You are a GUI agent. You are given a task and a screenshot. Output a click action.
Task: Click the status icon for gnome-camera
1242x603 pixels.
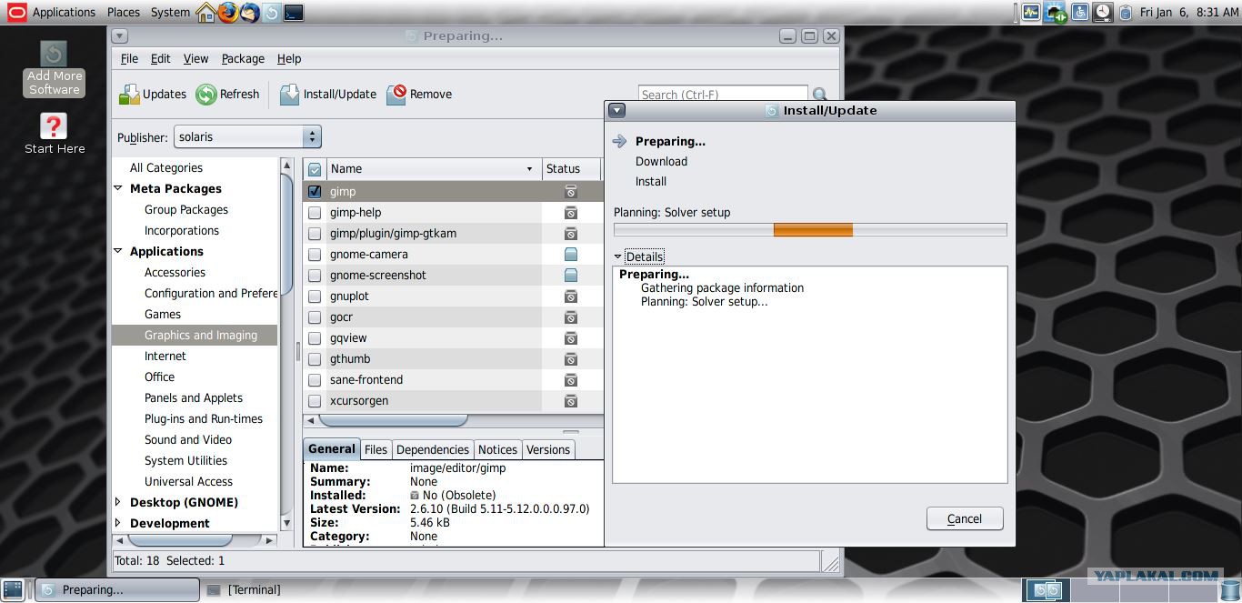(571, 255)
